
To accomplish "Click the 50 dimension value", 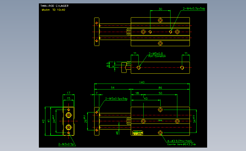I will click(x=160, y=93).
